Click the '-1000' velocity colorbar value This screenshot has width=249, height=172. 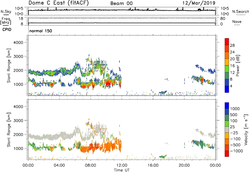click(x=236, y=151)
